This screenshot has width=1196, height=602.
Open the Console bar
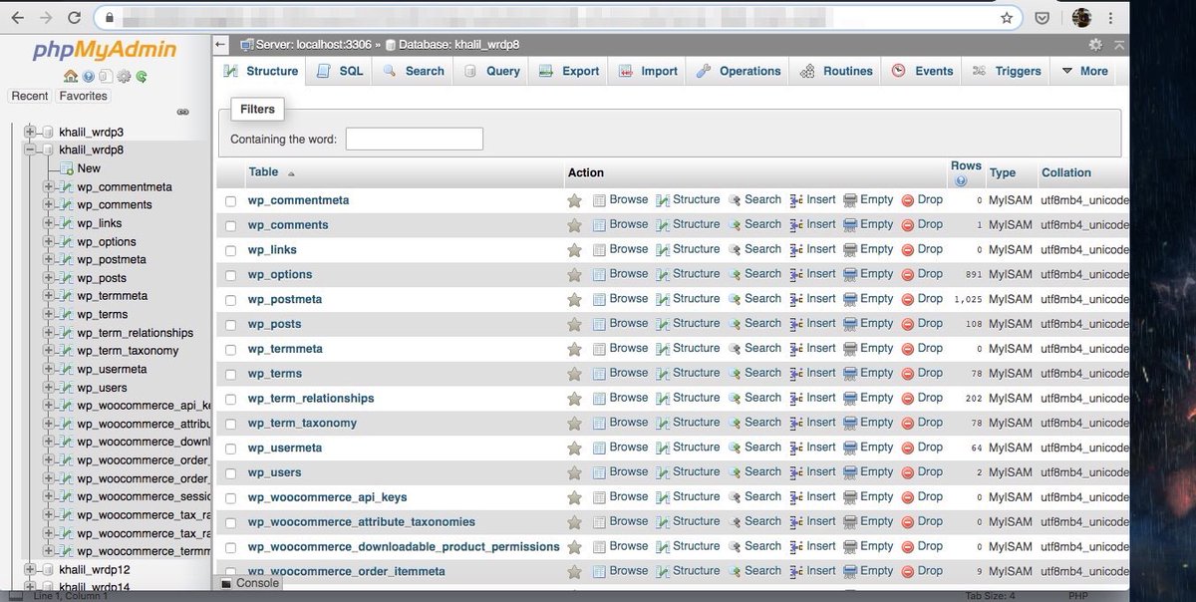point(250,583)
